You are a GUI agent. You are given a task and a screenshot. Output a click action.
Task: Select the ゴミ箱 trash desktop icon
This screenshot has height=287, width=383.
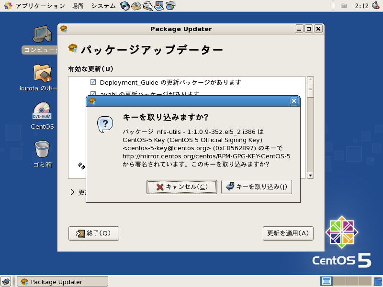point(42,154)
